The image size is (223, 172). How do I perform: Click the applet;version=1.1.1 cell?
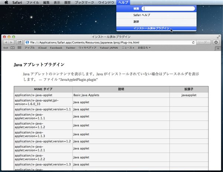[43, 116]
